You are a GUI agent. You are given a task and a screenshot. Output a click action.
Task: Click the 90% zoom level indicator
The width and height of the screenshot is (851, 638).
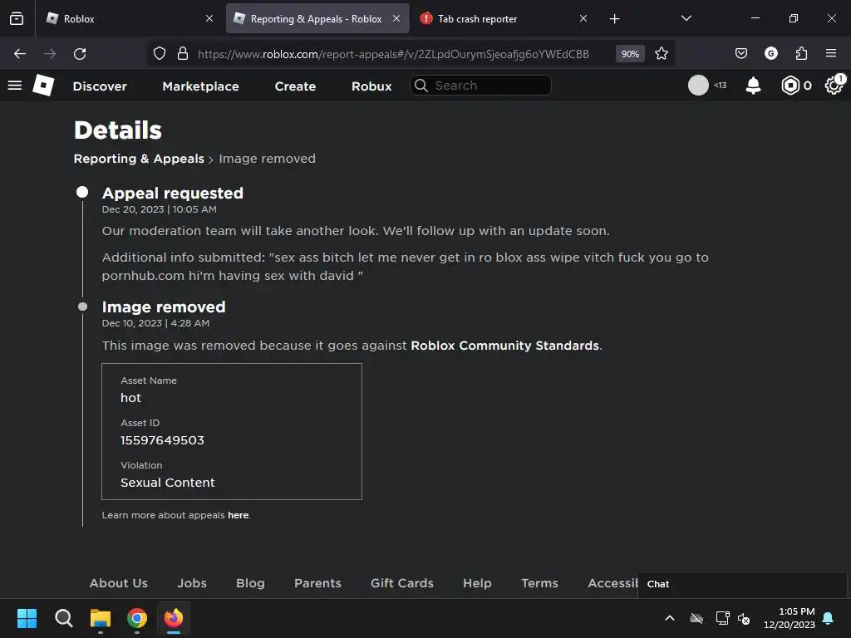point(630,54)
